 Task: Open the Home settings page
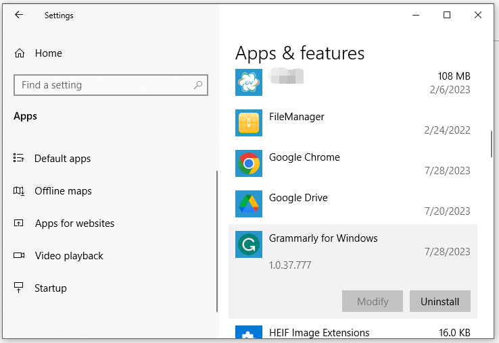49,53
